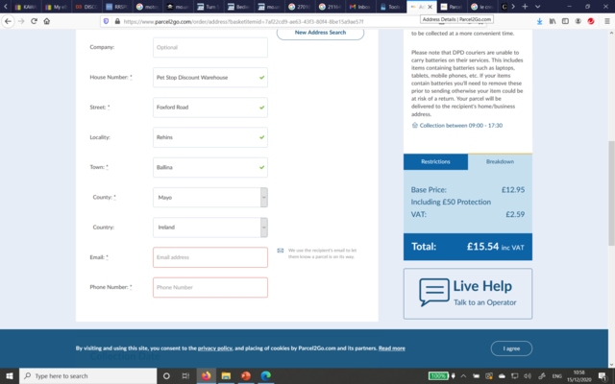615x384 pixels.
Task: Open Cortana circle icon on taskbar
Action: 166,375
